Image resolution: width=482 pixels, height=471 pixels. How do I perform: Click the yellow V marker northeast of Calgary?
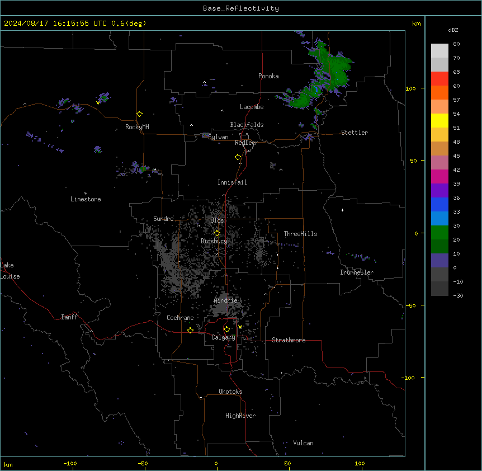(x=240, y=327)
